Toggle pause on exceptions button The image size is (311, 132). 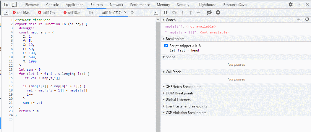coord(218,12)
